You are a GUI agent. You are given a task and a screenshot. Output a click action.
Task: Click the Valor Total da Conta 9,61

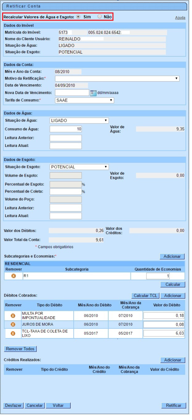click(x=76, y=240)
